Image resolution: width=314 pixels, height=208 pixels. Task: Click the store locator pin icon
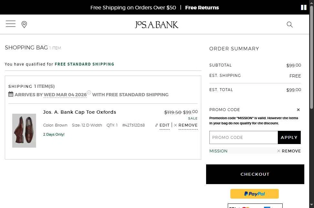click(x=24, y=25)
